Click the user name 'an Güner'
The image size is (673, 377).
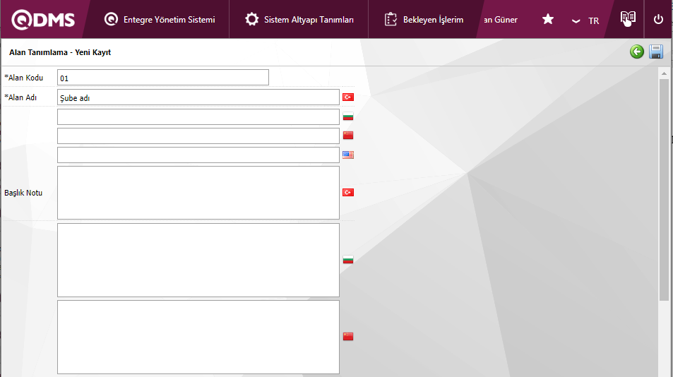[501, 20]
